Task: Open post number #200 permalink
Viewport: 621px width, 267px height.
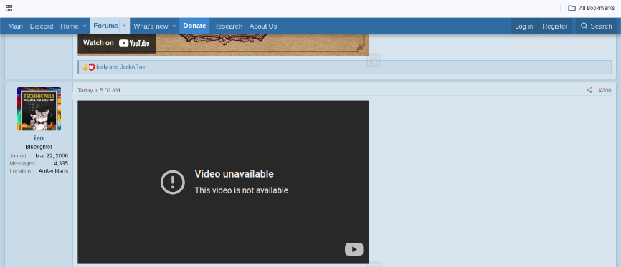Action: coord(605,91)
